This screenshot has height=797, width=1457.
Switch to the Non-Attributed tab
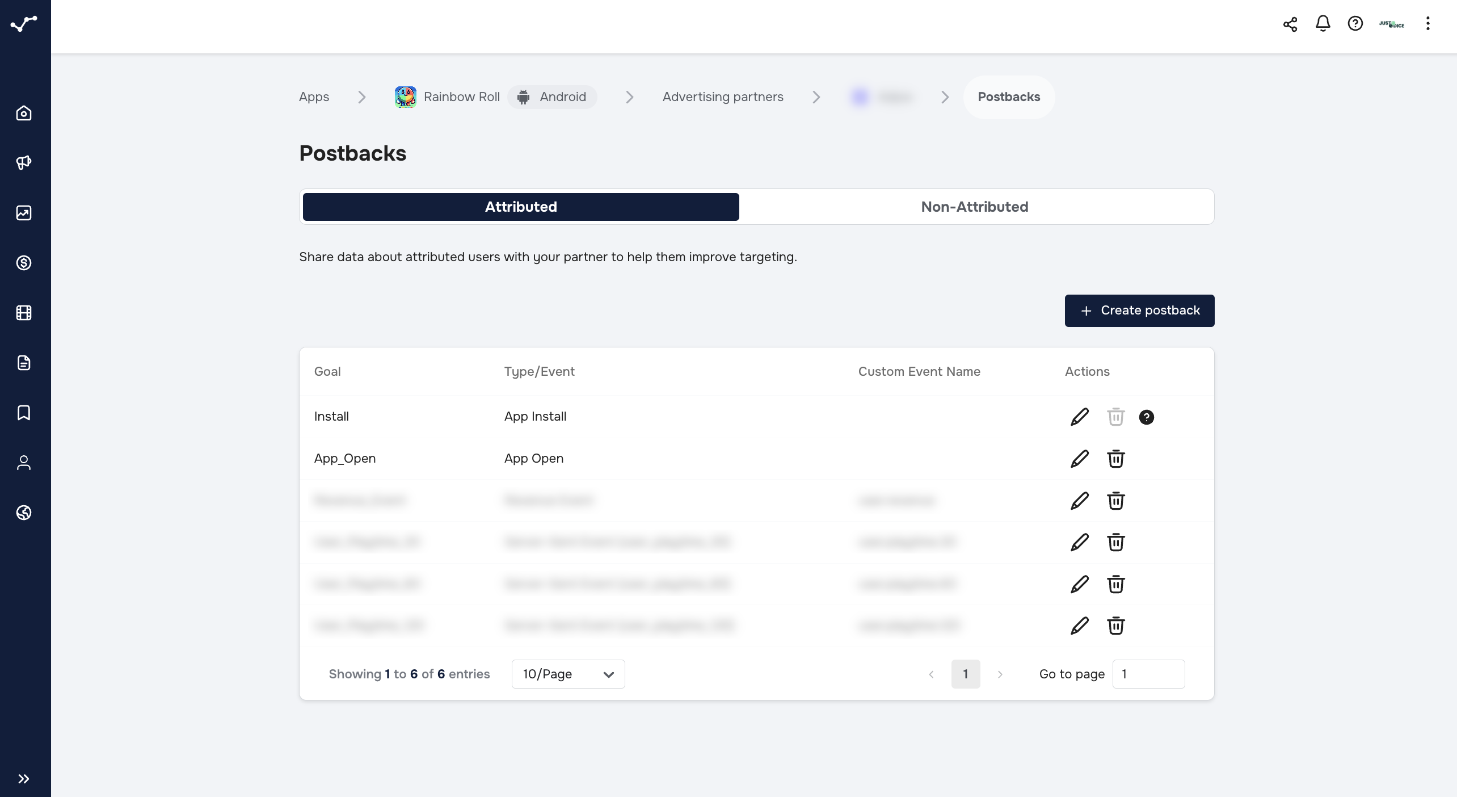click(x=975, y=206)
